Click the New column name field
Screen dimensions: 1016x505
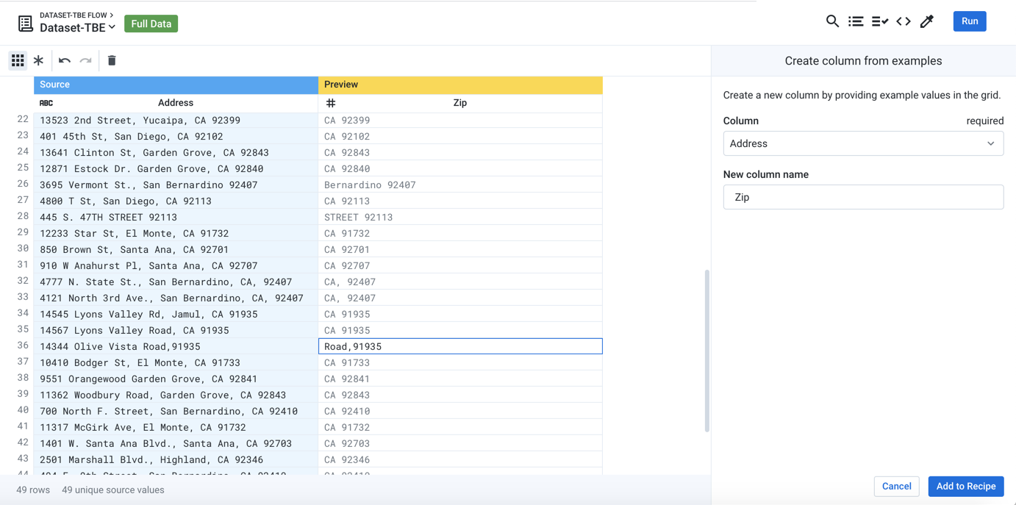pos(863,197)
